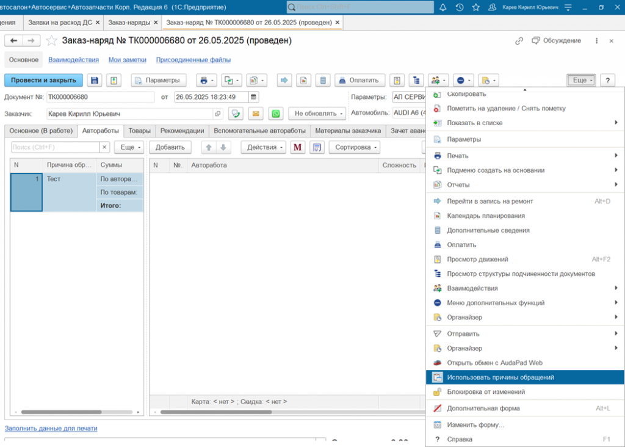The image size is (625, 447).
Task: Select Использовать причины обращений menu item
Action: 500,377
